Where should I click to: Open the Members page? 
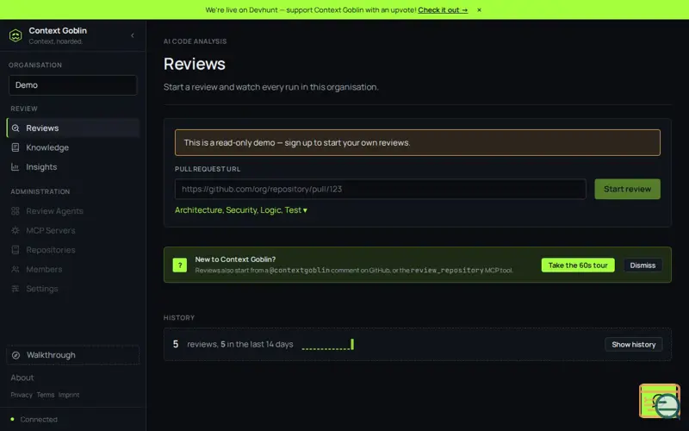[x=73, y=269]
